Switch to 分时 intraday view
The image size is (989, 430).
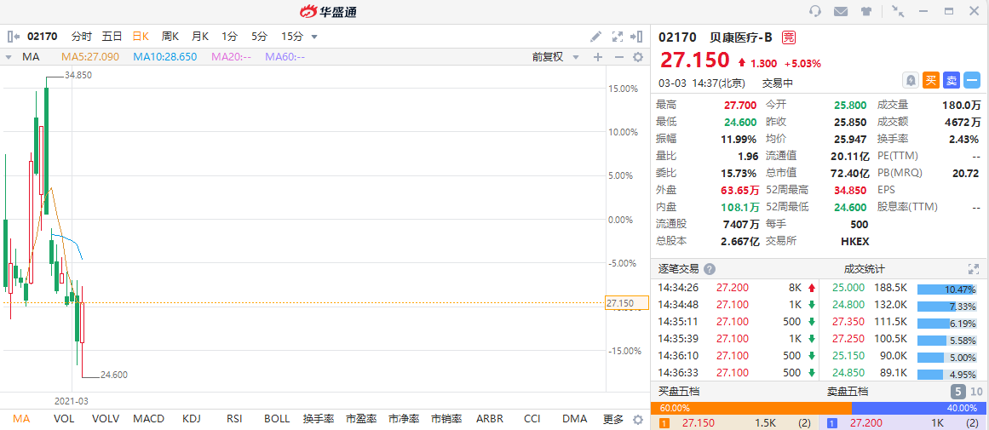coord(82,37)
